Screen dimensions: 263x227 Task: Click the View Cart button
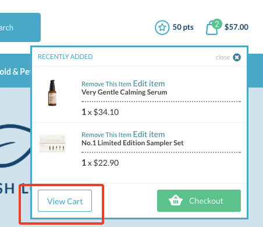pos(65,201)
